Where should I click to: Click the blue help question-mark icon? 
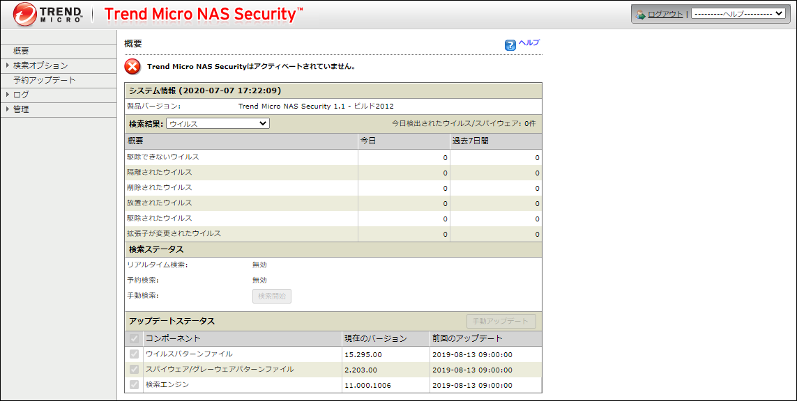tap(510, 45)
